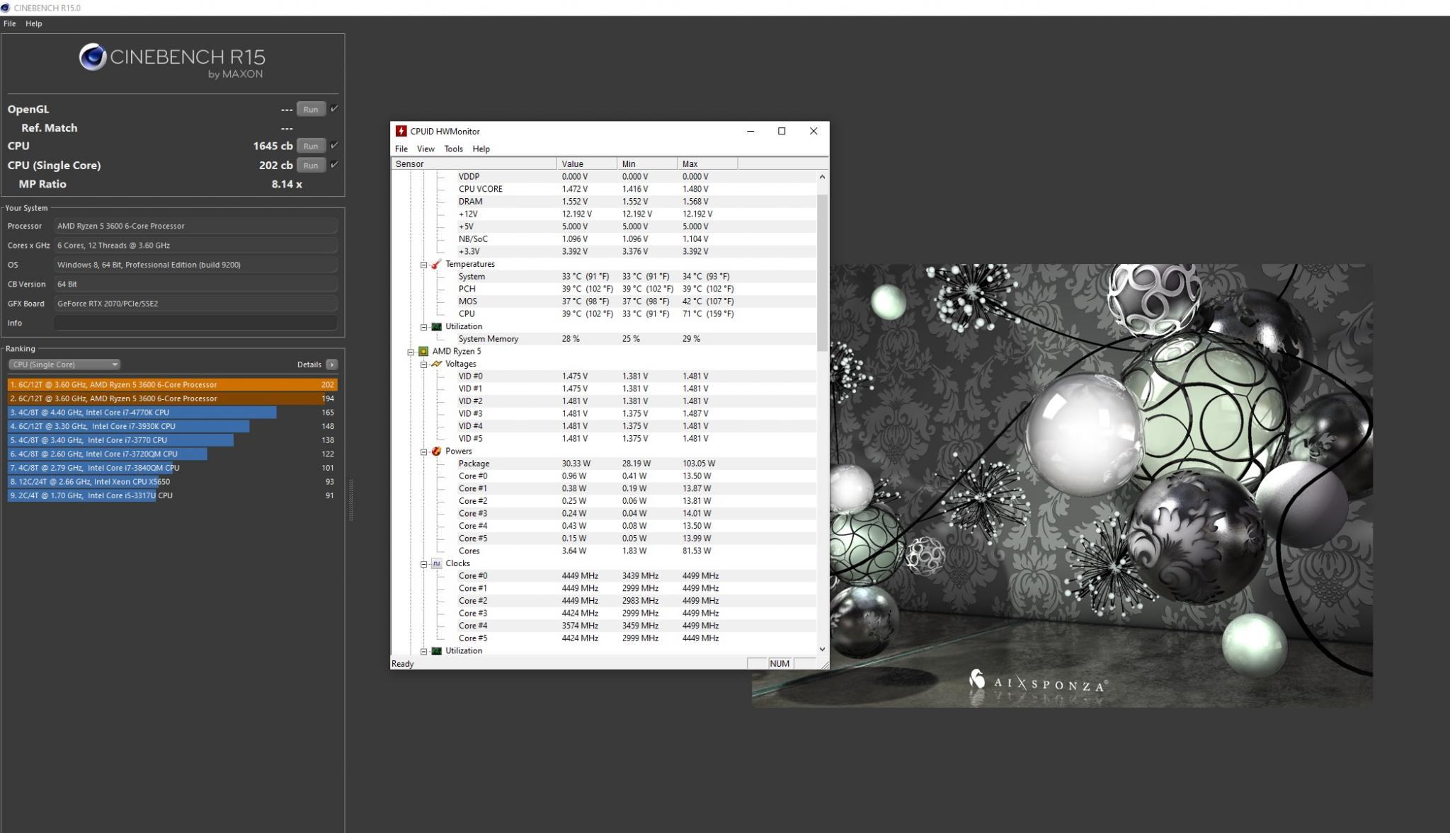Toggle the CPU (Single Core) test checkbox

pos(334,164)
